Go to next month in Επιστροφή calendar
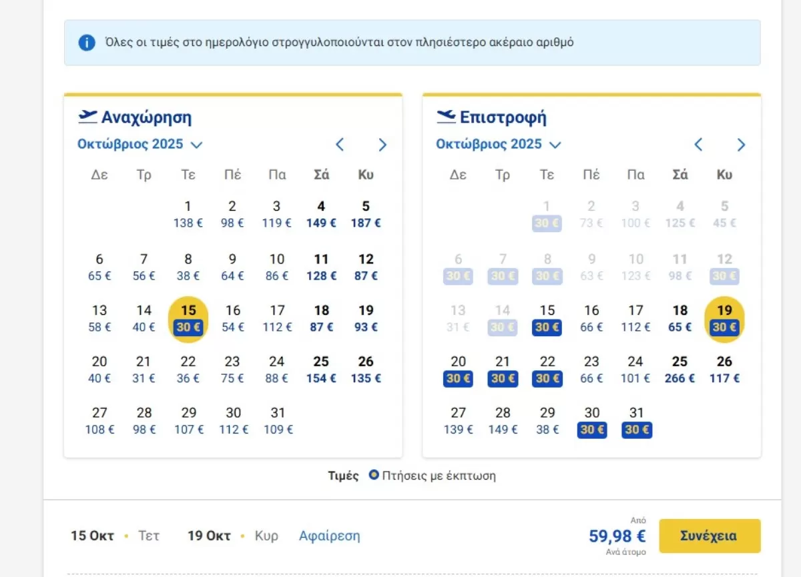This screenshot has height=577, width=801. point(741,145)
